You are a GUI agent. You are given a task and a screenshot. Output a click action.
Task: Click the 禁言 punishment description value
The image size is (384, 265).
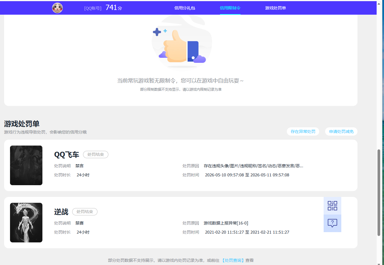click(x=80, y=166)
